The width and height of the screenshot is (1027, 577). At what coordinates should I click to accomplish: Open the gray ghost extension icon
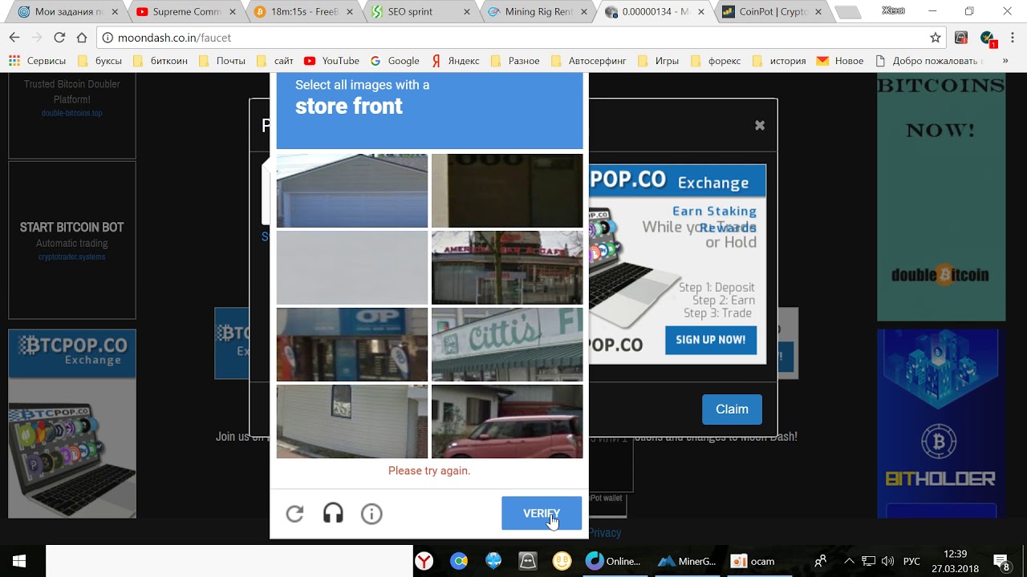(x=961, y=38)
